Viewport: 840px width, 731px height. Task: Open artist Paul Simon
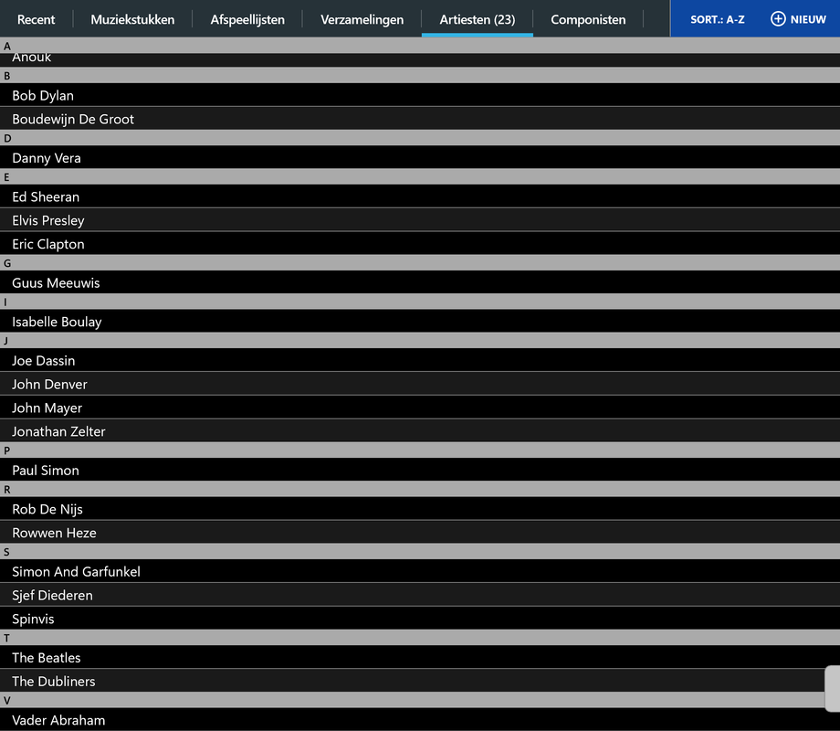420,470
